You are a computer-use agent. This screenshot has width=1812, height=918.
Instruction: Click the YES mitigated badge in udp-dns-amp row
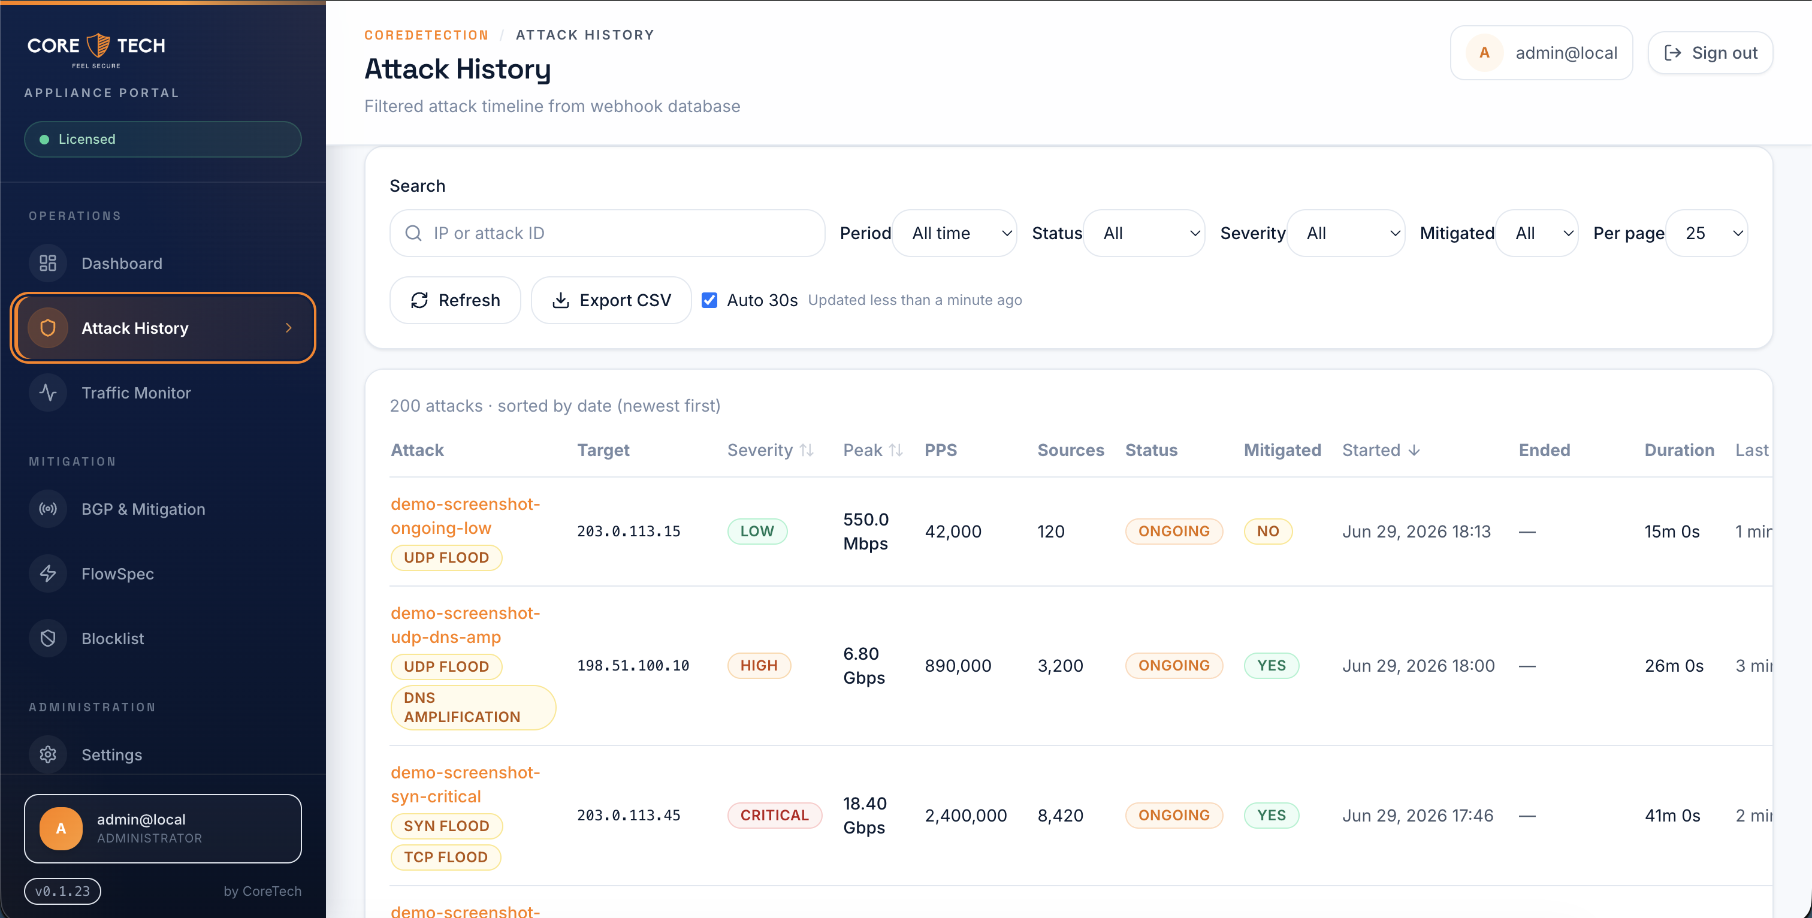[1271, 666]
